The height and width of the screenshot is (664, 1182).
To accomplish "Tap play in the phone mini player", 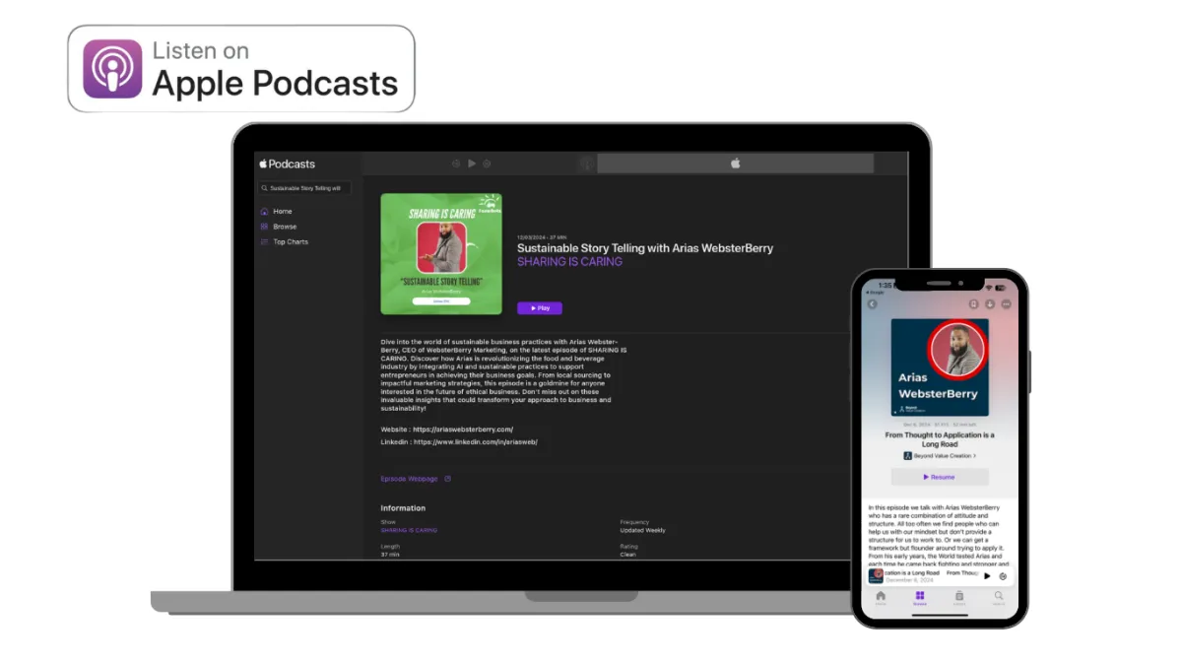I will coord(988,575).
